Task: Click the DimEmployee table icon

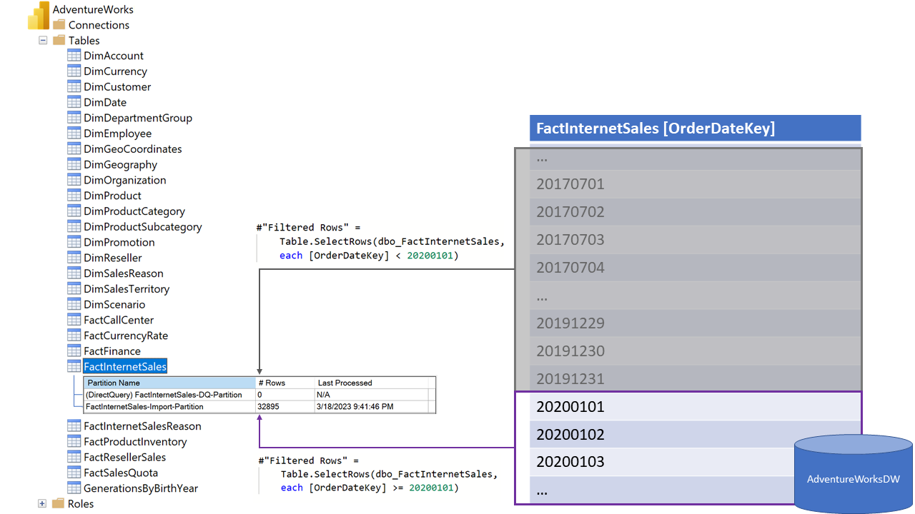Action: [x=74, y=133]
